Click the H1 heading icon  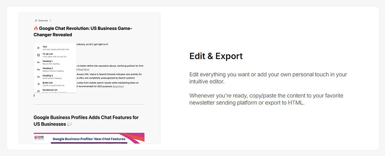tap(38, 62)
